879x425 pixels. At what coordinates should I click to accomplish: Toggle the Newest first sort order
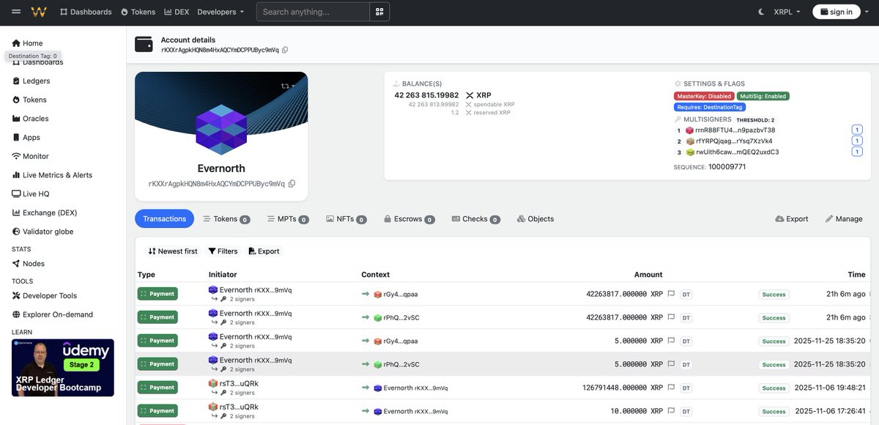173,251
